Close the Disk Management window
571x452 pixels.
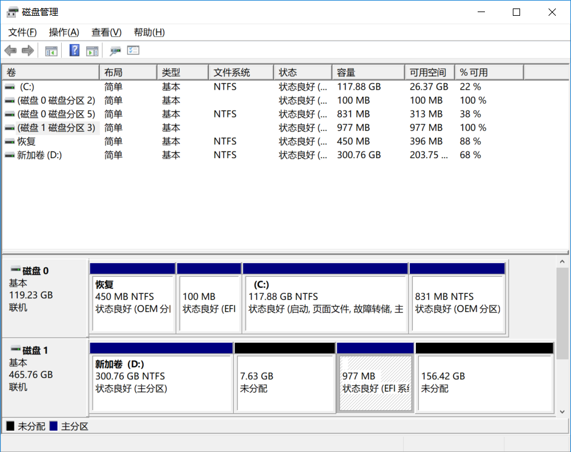(x=552, y=12)
